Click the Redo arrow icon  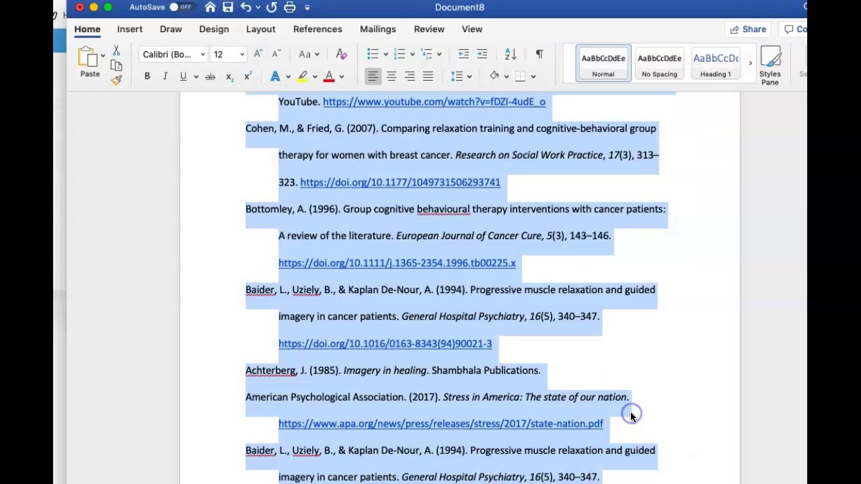pos(272,7)
